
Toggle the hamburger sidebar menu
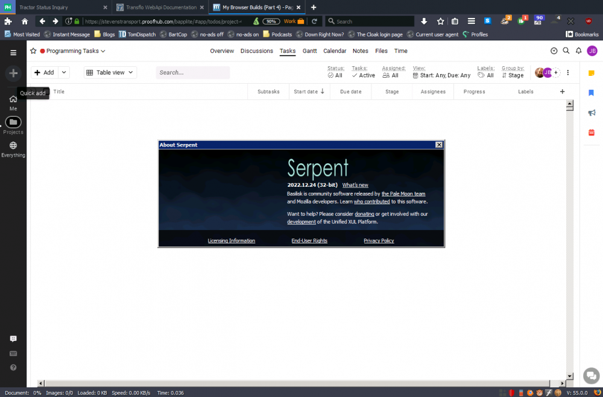[x=13, y=52]
